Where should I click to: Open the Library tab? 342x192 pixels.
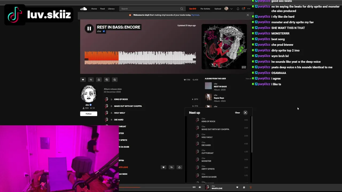pos(111,9)
